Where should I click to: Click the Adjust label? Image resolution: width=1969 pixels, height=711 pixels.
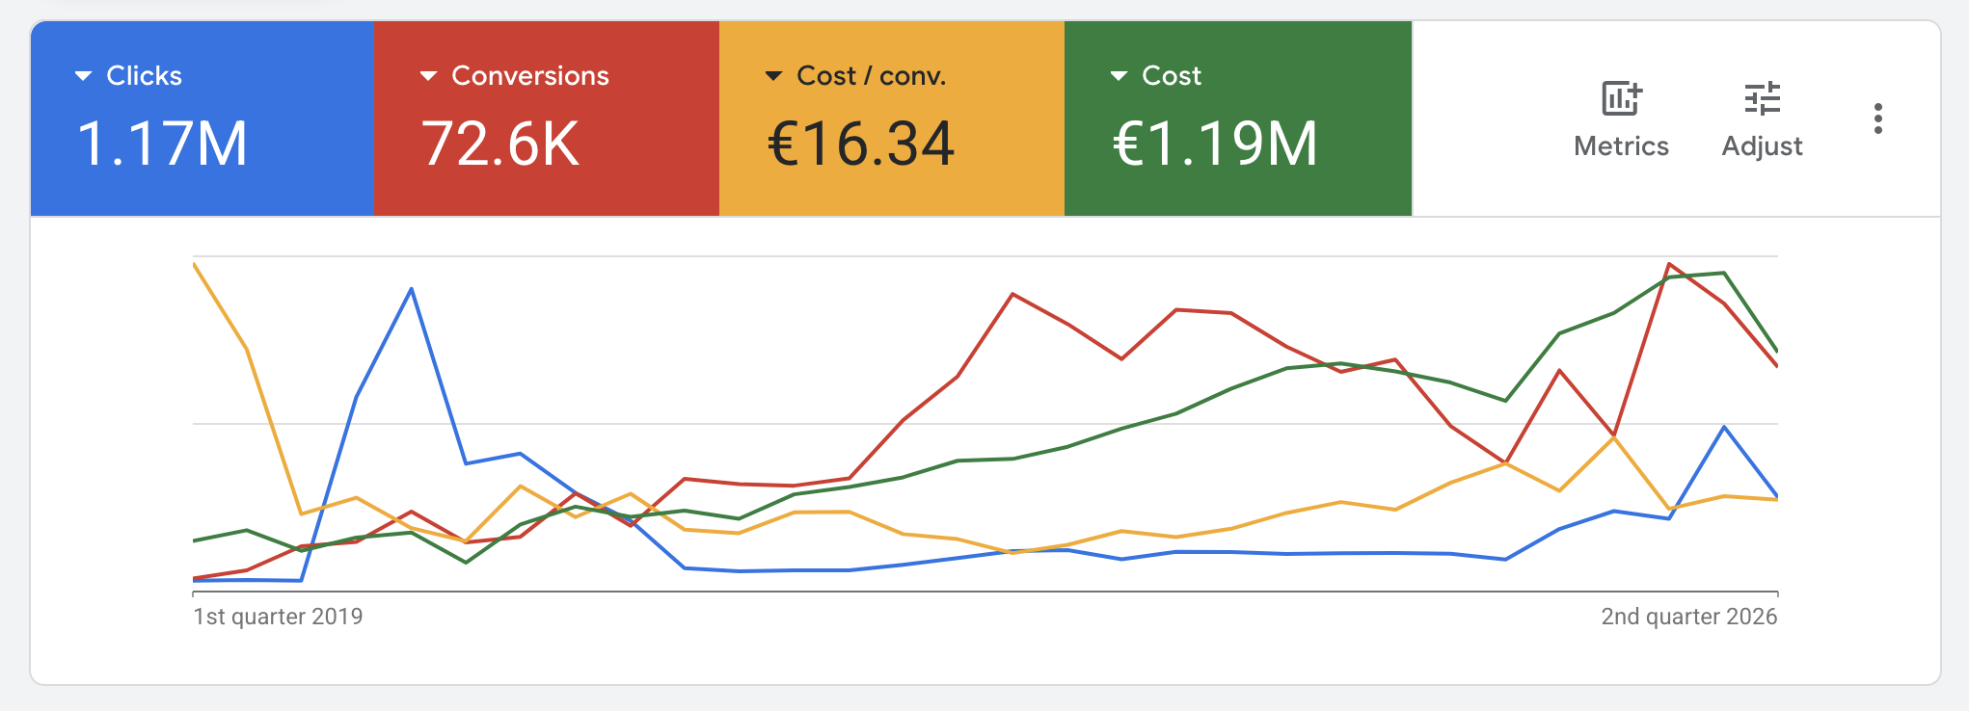click(1762, 145)
